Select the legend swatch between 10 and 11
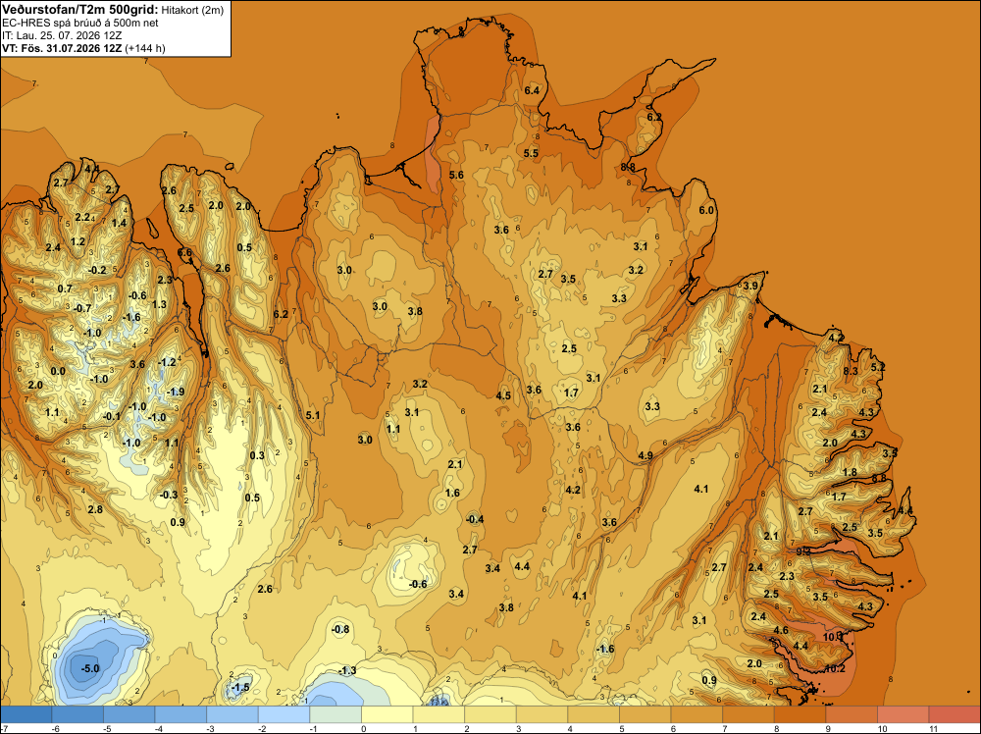This screenshot has height=734, width=981. point(904,714)
